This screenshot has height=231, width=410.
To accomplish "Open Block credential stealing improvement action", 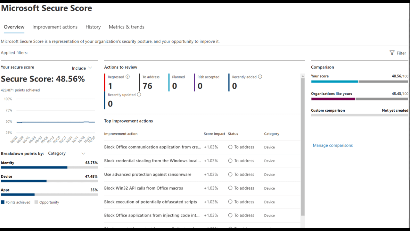I will pyautogui.click(x=152, y=161).
